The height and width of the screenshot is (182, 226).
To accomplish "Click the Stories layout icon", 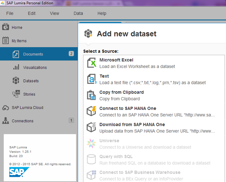I will tap(16, 94).
